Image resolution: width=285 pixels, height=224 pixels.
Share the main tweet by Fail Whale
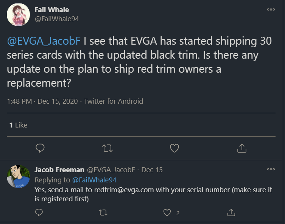(x=241, y=148)
